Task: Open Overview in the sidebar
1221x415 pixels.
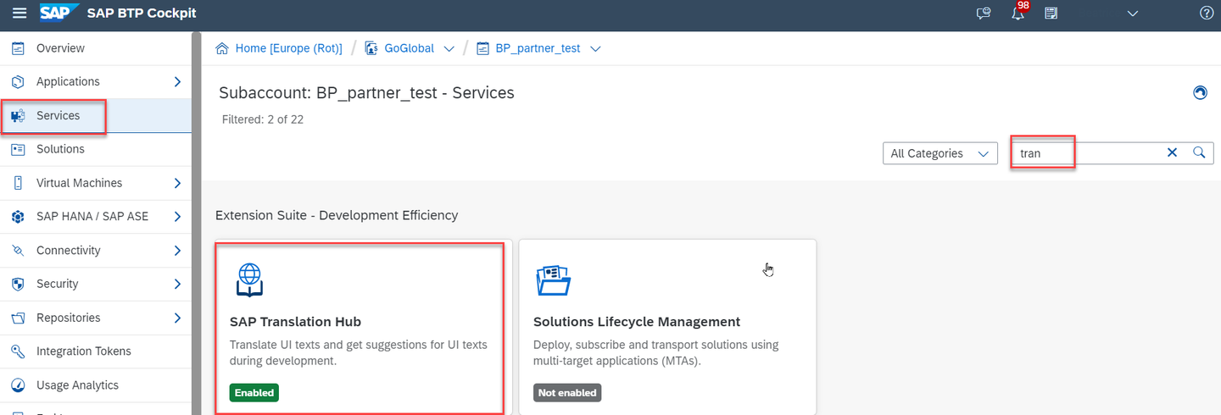Action: [96, 48]
